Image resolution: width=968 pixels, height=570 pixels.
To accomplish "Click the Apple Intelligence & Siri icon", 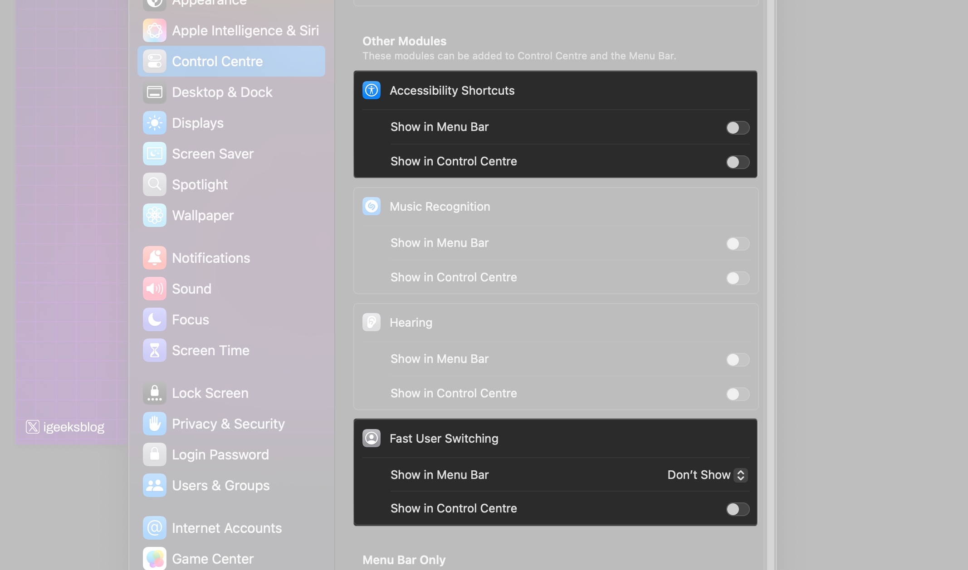I will pyautogui.click(x=155, y=30).
